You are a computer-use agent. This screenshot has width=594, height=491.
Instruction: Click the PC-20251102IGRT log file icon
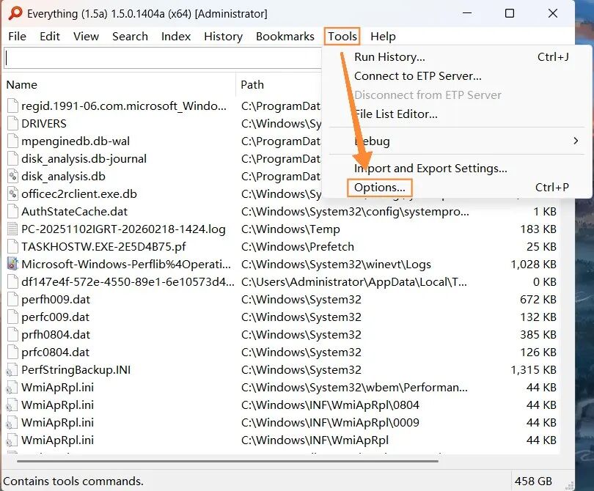coord(12,229)
